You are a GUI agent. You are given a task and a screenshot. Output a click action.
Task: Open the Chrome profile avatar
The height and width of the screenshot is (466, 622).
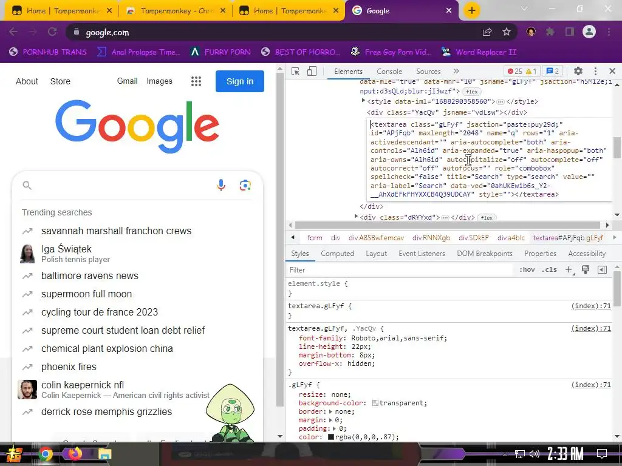coord(589,32)
